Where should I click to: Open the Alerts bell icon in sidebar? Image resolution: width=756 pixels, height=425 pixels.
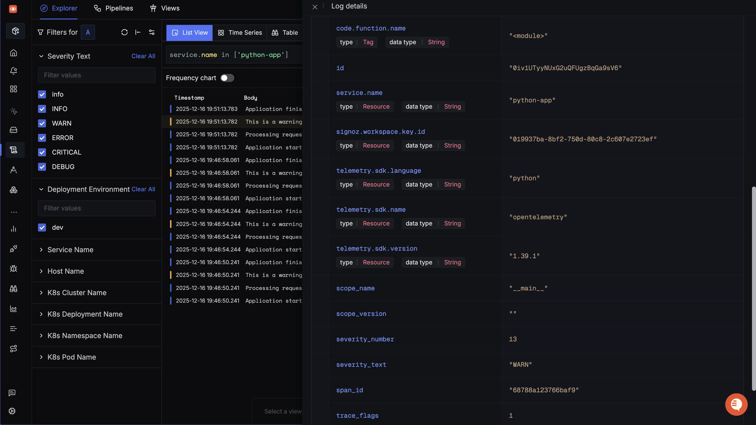[x=13, y=71]
